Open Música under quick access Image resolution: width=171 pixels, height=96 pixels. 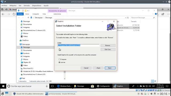(26, 33)
